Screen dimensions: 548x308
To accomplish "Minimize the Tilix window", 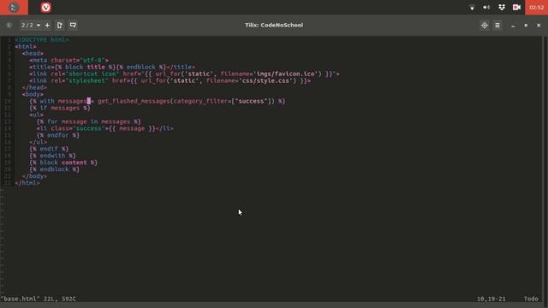I will click(513, 26).
